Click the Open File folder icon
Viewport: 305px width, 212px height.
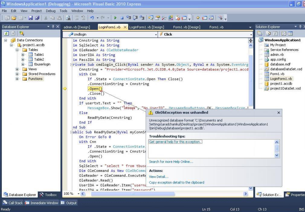[14, 18]
